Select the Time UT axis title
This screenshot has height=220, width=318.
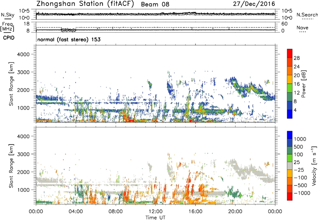[155, 218]
